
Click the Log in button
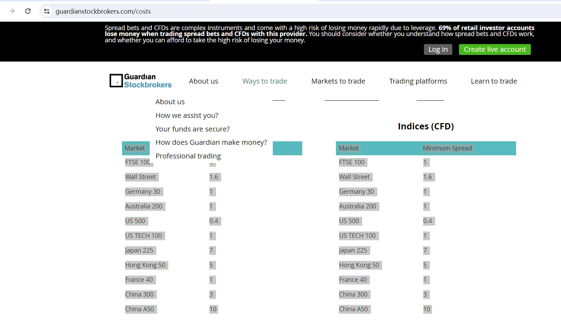[438, 49]
